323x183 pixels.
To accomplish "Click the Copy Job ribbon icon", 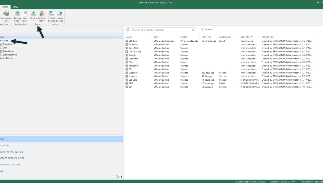I will tap(25, 14).
